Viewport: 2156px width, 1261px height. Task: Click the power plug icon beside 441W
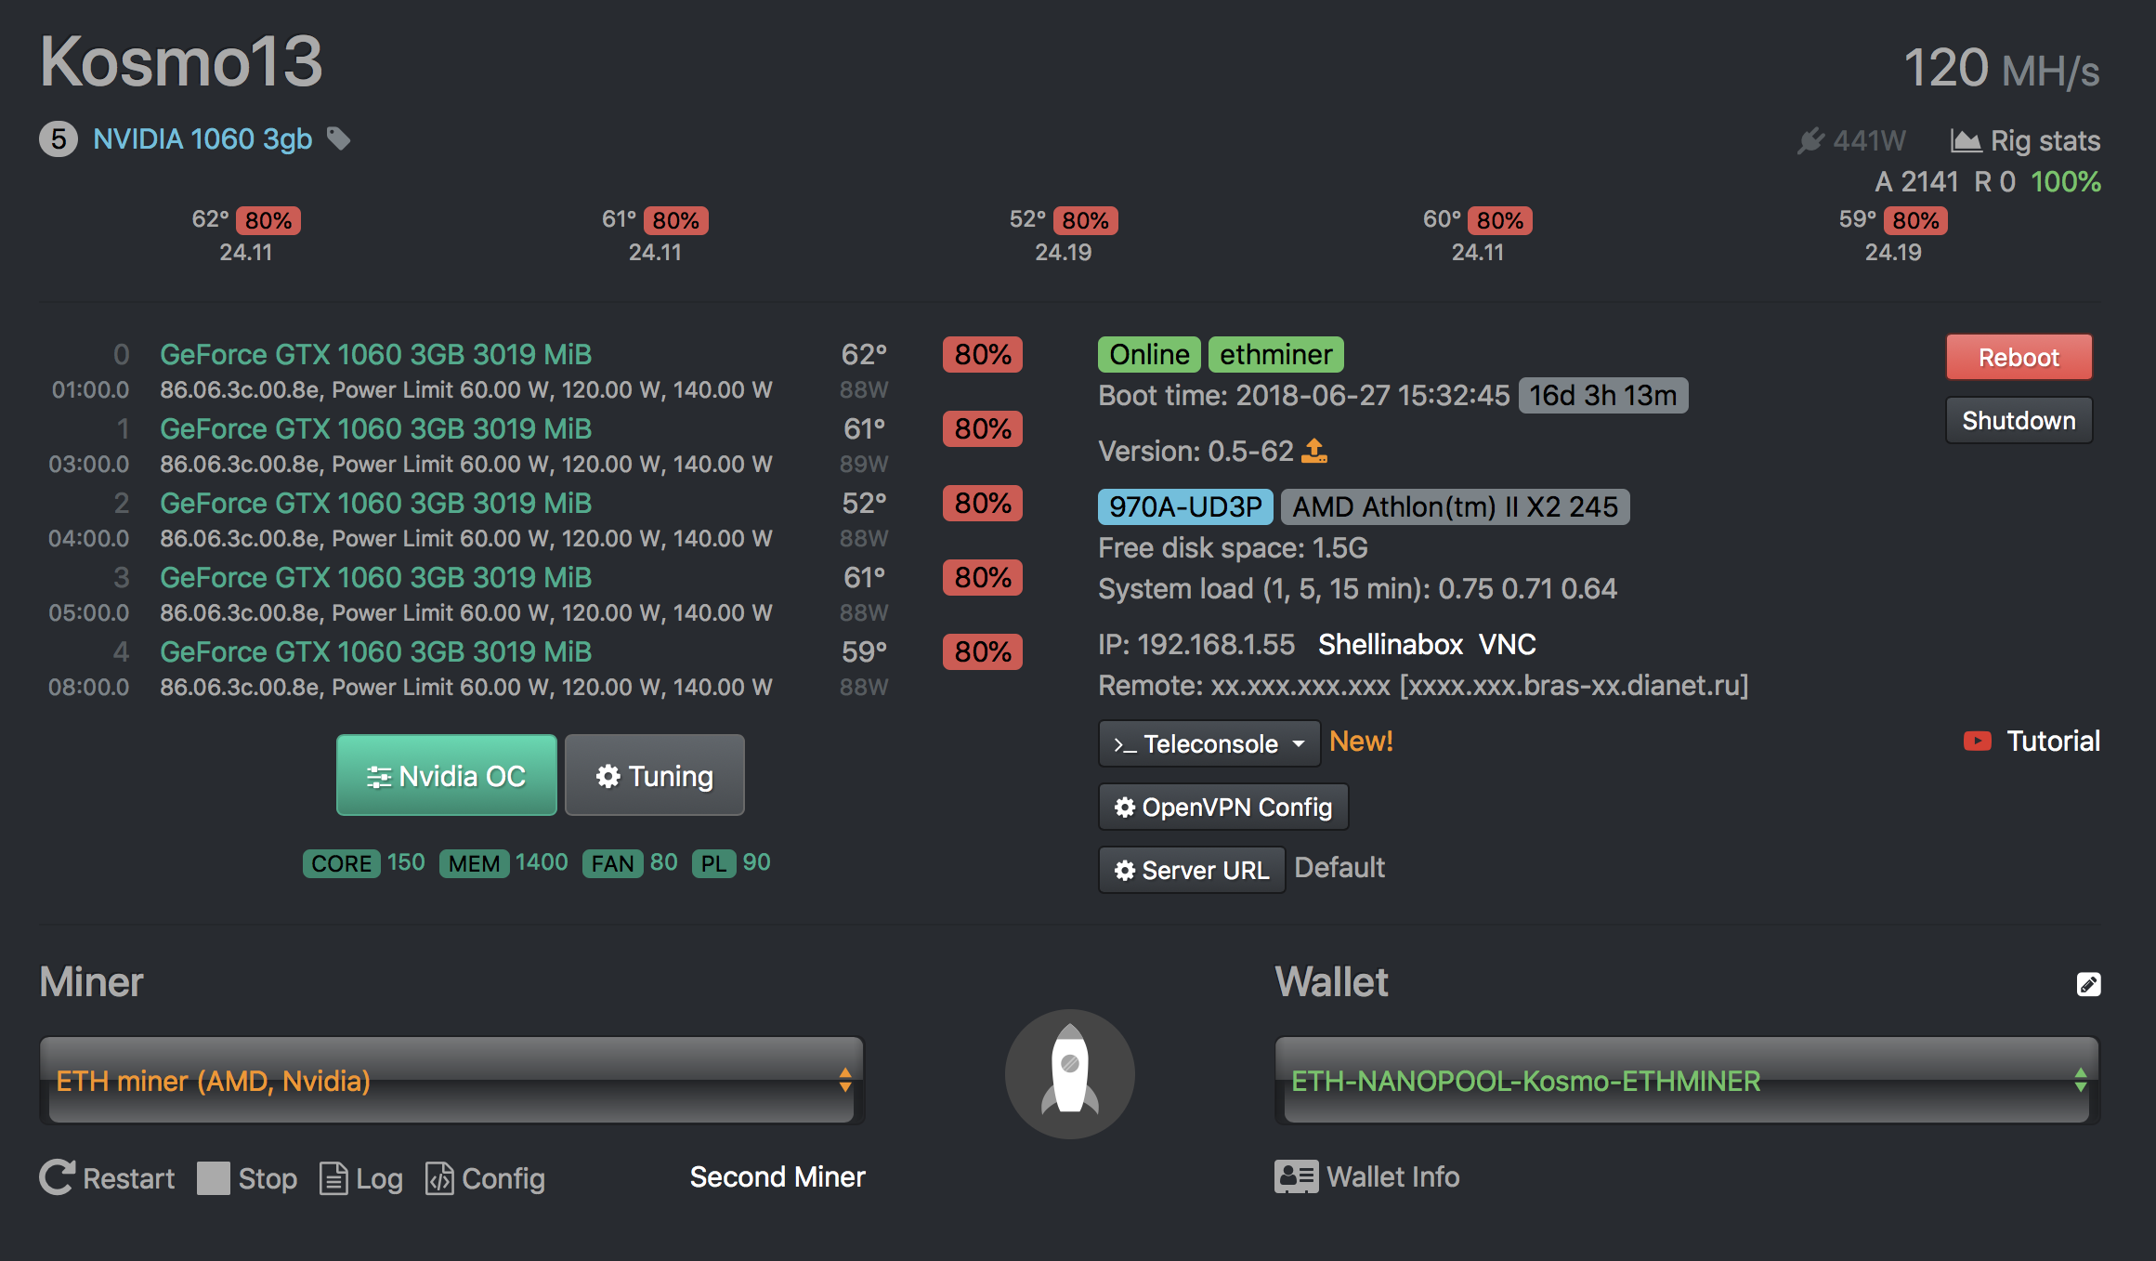pyautogui.click(x=1810, y=140)
